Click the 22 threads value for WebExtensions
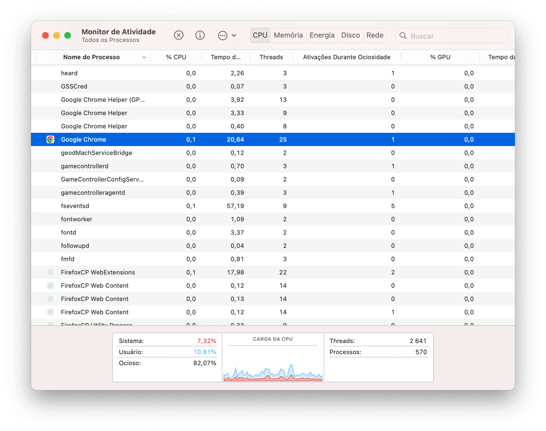The width and height of the screenshot is (546, 431). (x=282, y=272)
